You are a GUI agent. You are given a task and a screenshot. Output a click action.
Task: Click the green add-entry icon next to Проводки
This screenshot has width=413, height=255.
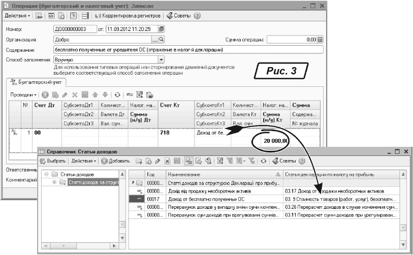[45, 94]
